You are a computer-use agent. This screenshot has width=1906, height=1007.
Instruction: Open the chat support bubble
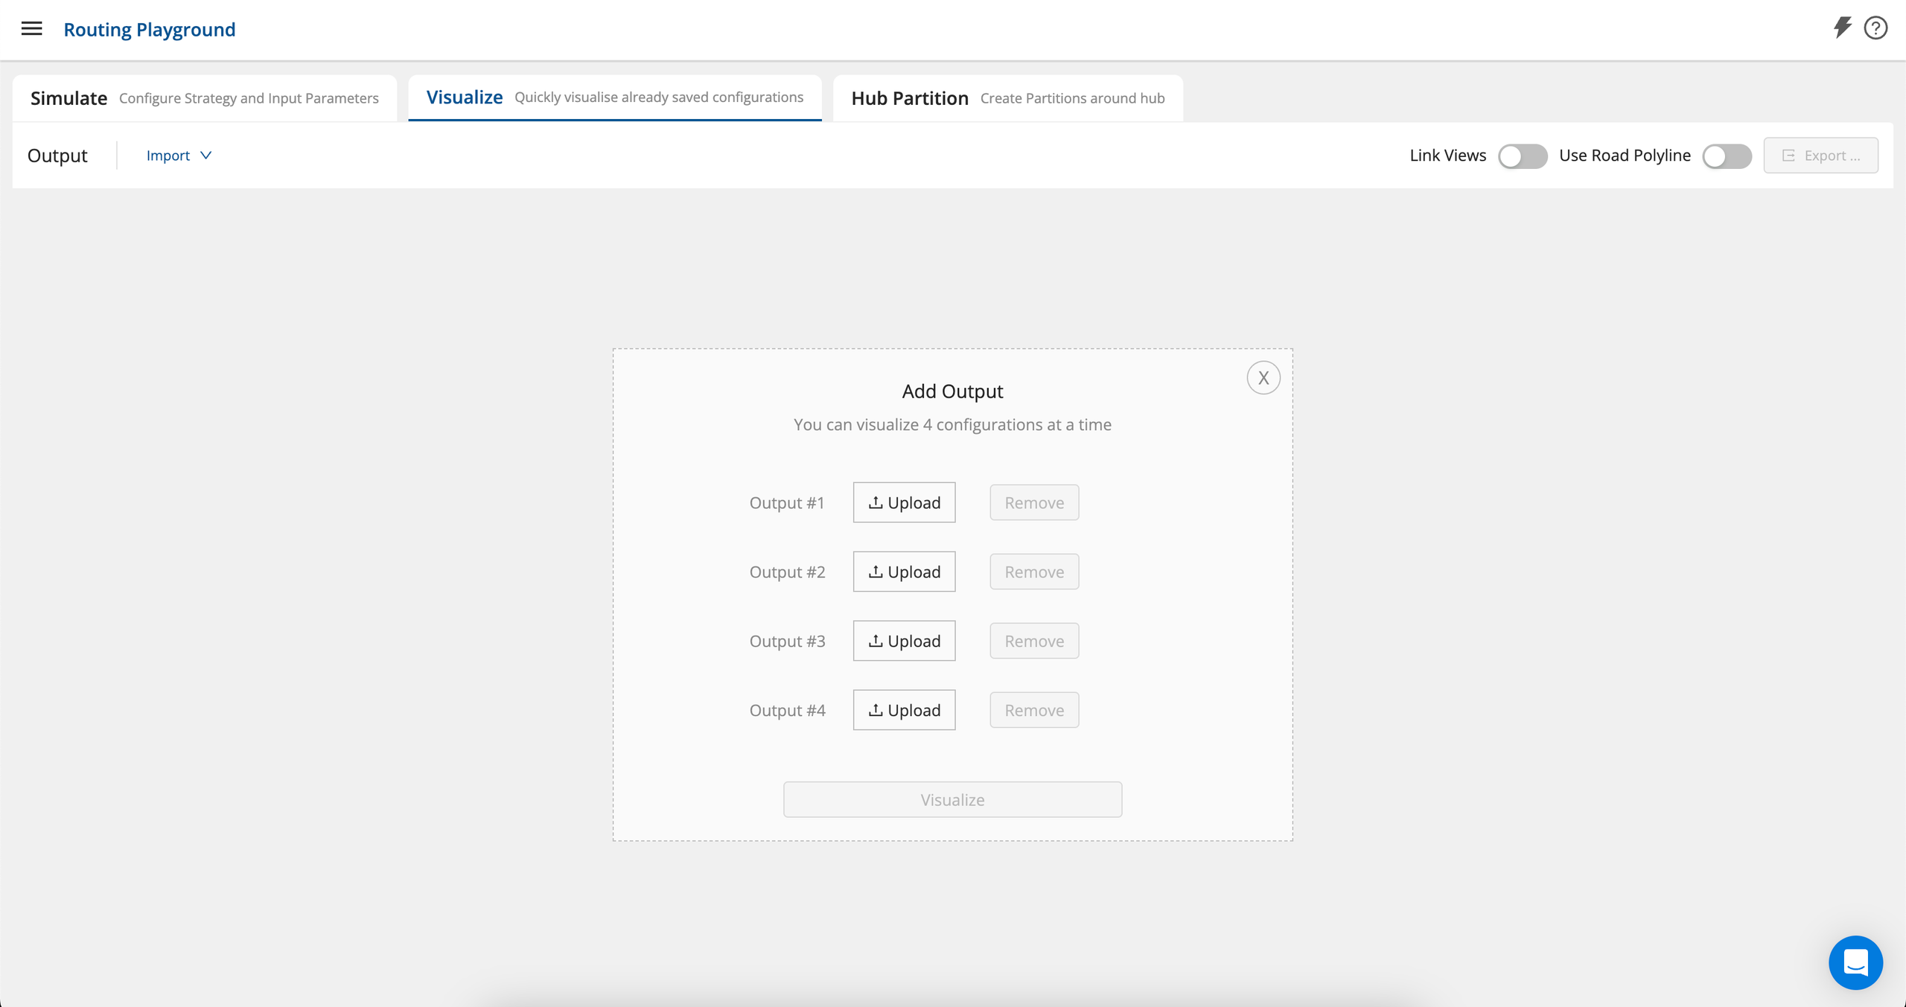[1855, 962]
